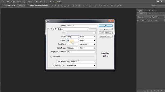165x92 pixels.
Task: Open the Background Contents dropdown
Action: tap(81, 52)
